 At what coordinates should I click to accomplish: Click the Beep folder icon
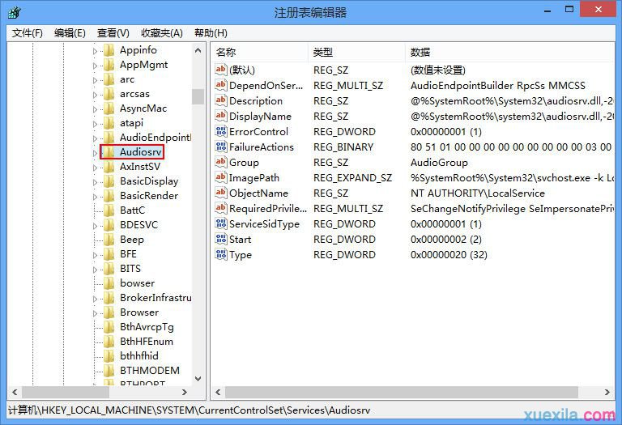[x=109, y=240]
